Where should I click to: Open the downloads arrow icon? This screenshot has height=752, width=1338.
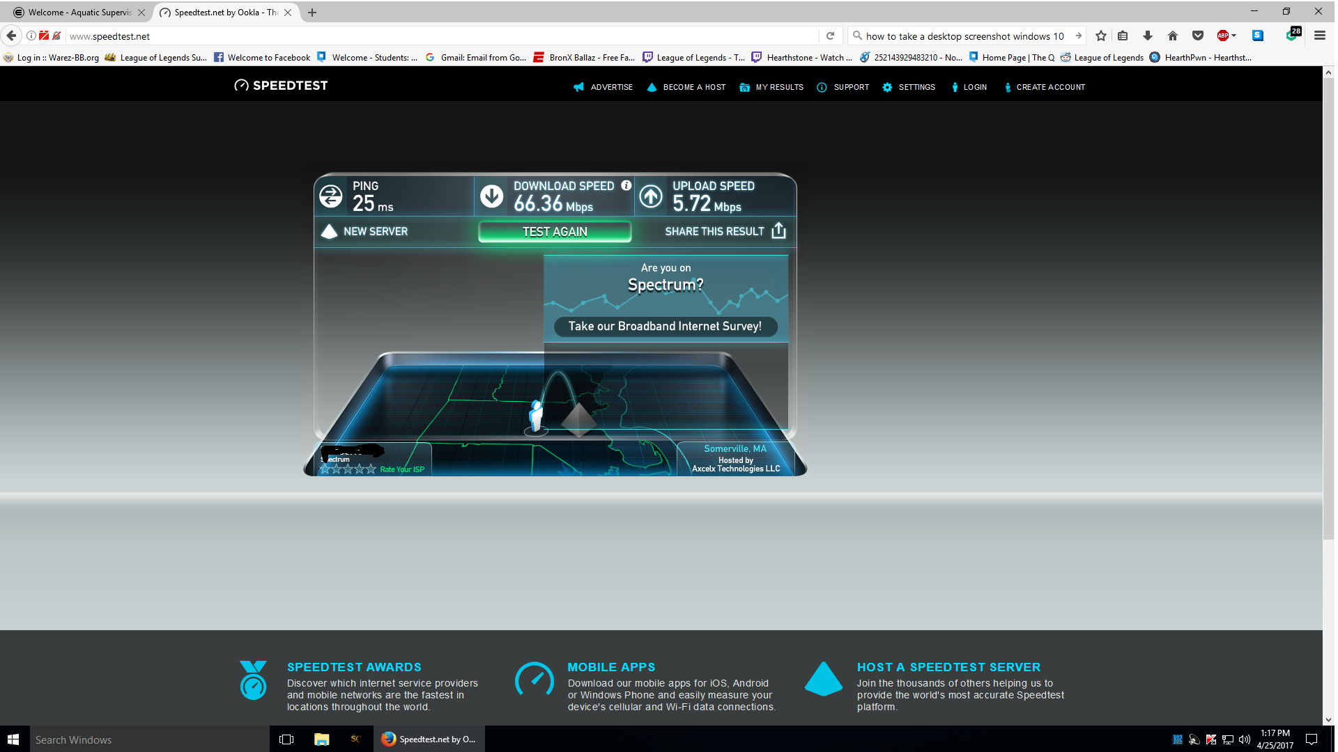coord(1148,36)
